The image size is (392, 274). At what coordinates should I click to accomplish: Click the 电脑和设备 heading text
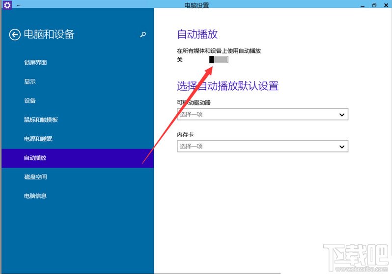click(49, 34)
